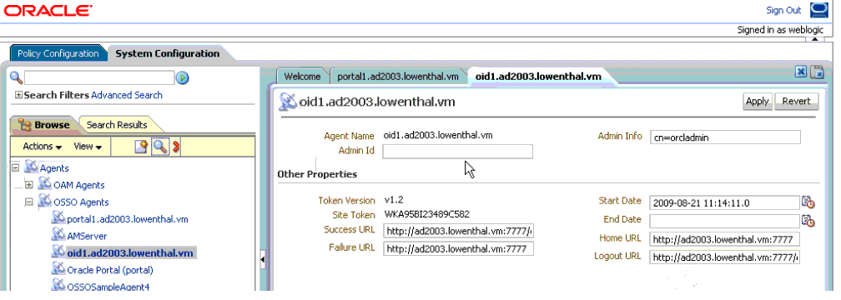Collapse the splitter arrow between panels
The height and width of the screenshot is (300, 841).
262,260
